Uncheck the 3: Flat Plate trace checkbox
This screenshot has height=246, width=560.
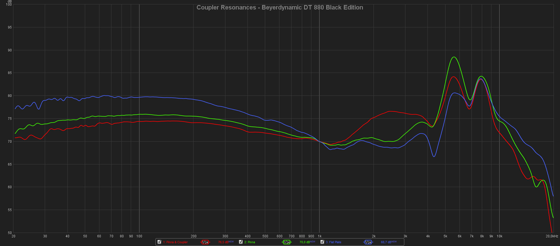322,242
